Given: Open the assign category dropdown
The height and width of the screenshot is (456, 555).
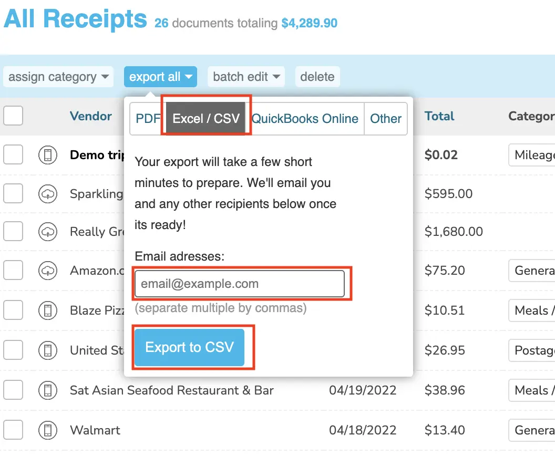Looking at the screenshot, I should tap(58, 77).
